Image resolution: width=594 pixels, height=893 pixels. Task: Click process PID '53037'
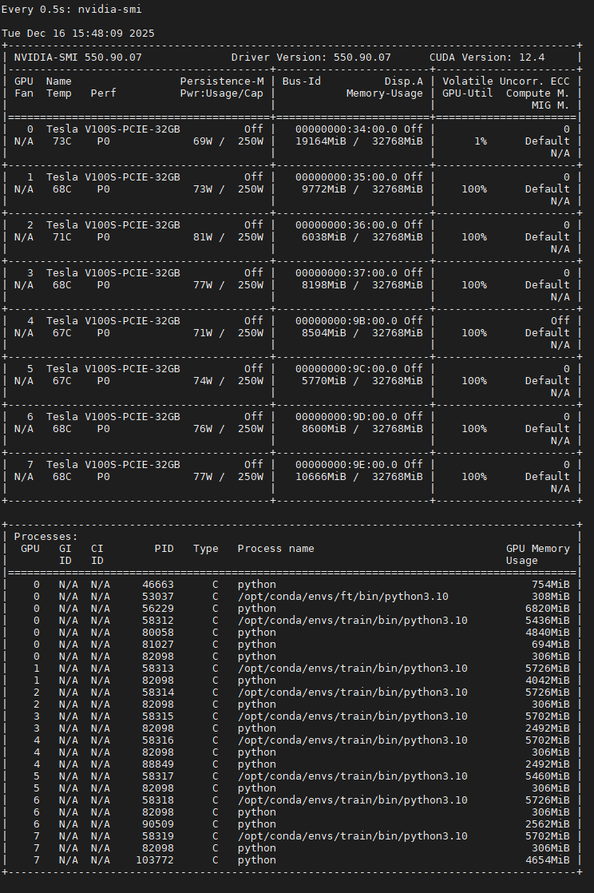158,597
